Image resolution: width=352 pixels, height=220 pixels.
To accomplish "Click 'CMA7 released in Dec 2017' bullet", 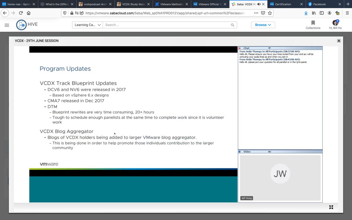I will point(76,101).
